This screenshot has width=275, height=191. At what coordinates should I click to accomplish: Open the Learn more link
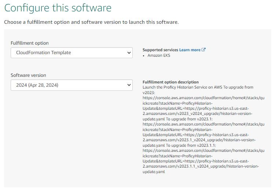click(x=190, y=50)
